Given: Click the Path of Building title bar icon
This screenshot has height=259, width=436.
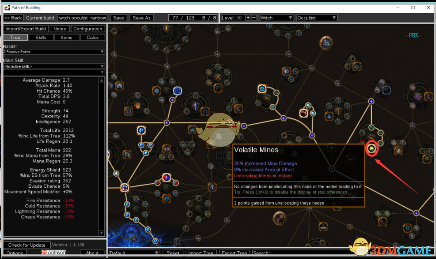Looking at the screenshot, I should (6, 7).
